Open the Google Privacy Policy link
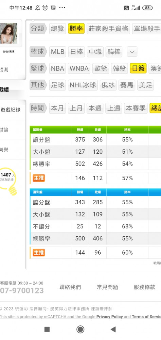This screenshot has height=340, width=161. tap(109, 317)
